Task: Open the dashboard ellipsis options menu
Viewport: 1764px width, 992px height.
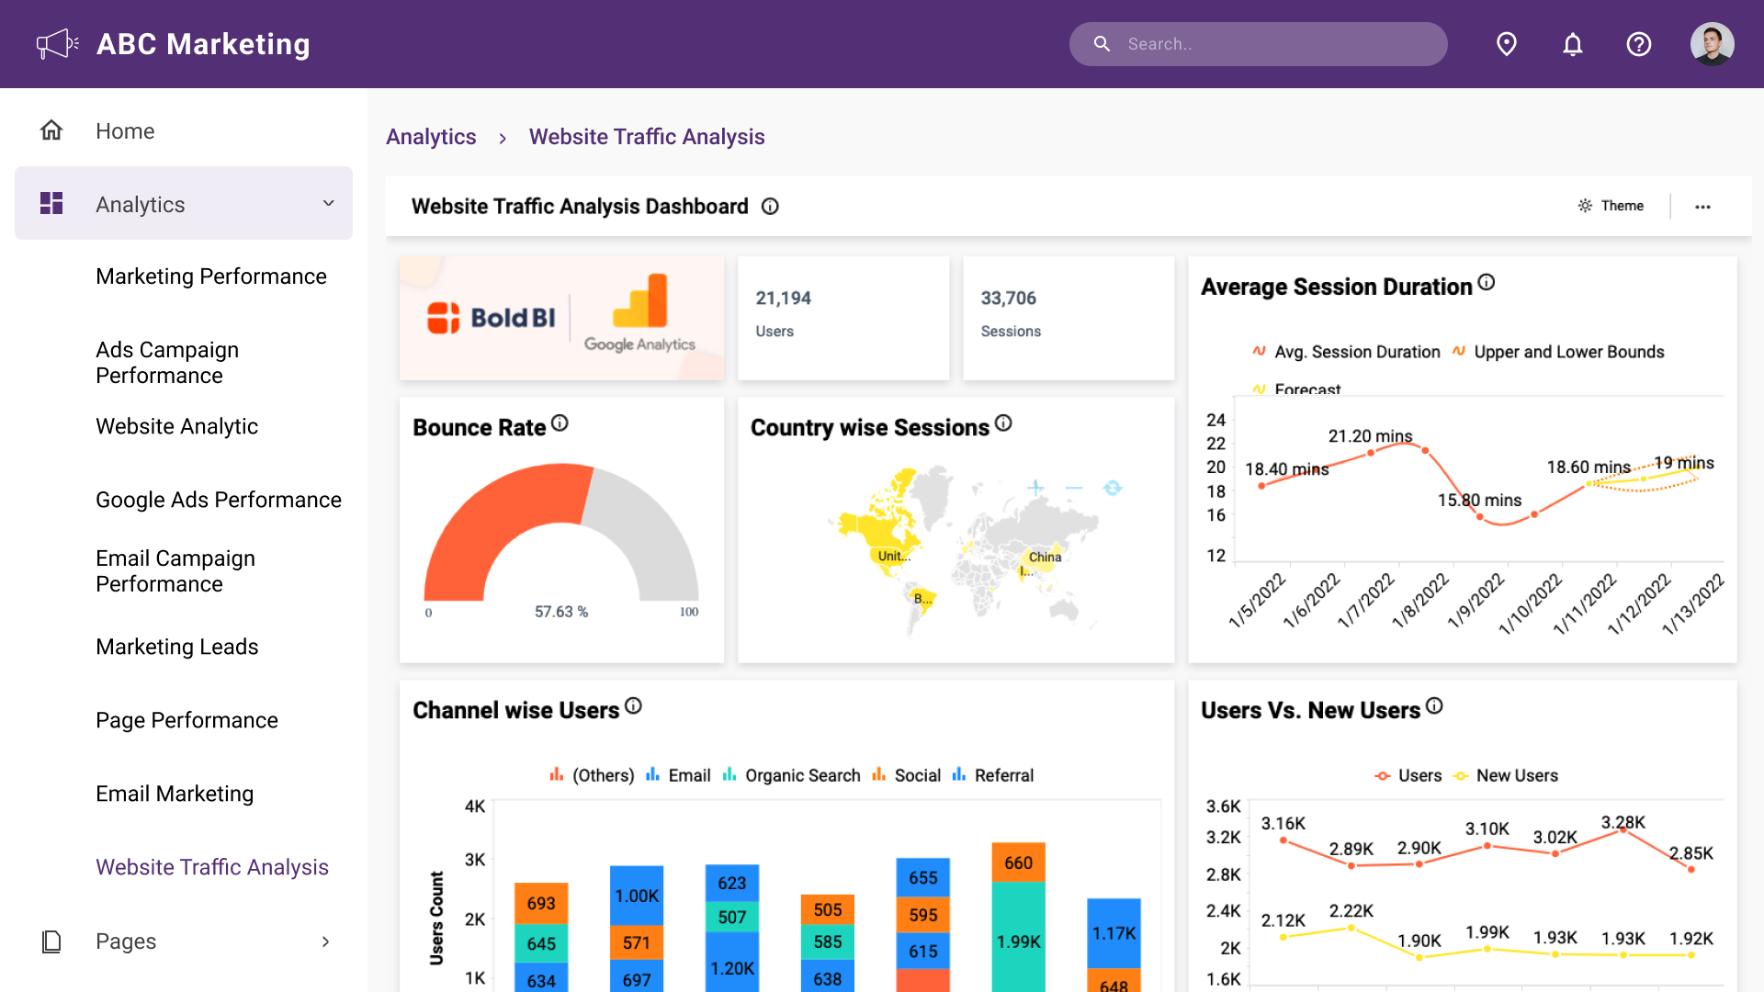Action: click(x=1703, y=206)
